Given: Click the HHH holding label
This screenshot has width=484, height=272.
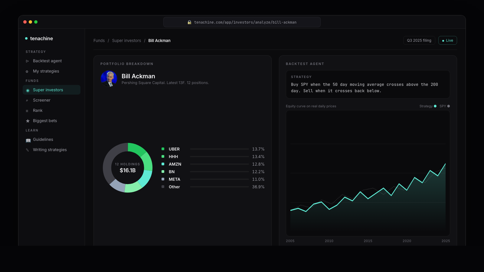Looking at the screenshot, I should [x=173, y=157].
